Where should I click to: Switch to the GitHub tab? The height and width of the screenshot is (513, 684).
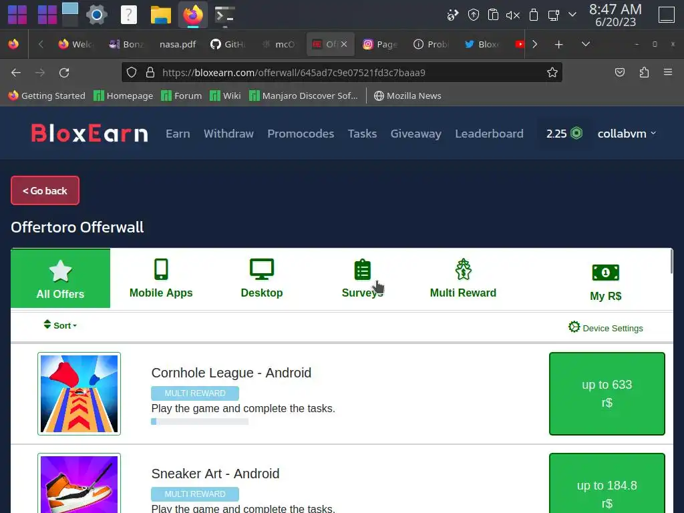(x=228, y=44)
